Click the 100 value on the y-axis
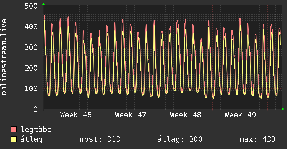The image size is (287, 149). (31, 88)
